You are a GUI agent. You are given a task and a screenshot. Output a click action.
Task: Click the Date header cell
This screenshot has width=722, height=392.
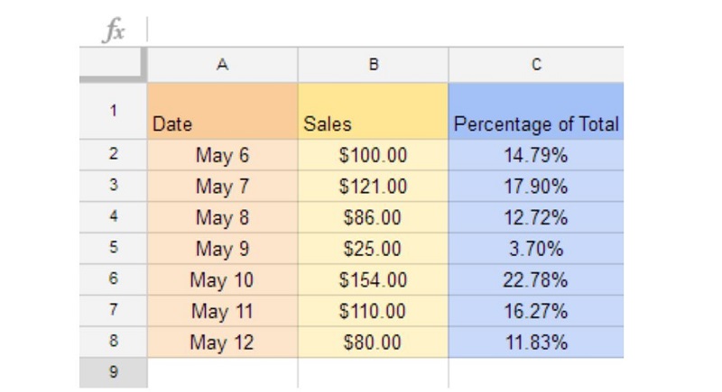(222, 111)
